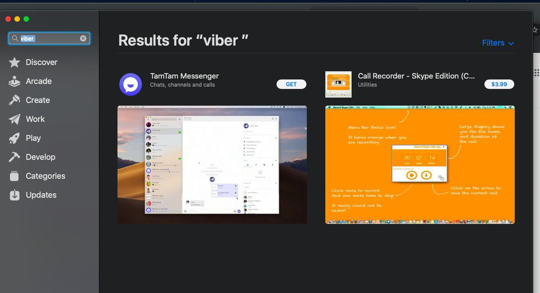Click 'Chats, channels and calls' subtitle

coord(182,84)
